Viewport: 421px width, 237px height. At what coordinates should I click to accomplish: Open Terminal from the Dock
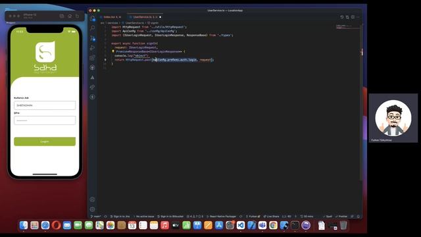(295, 225)
